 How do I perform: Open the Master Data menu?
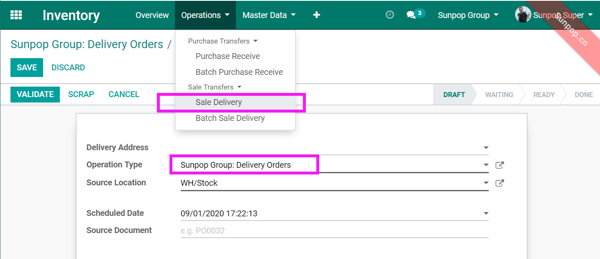point(269,15)
